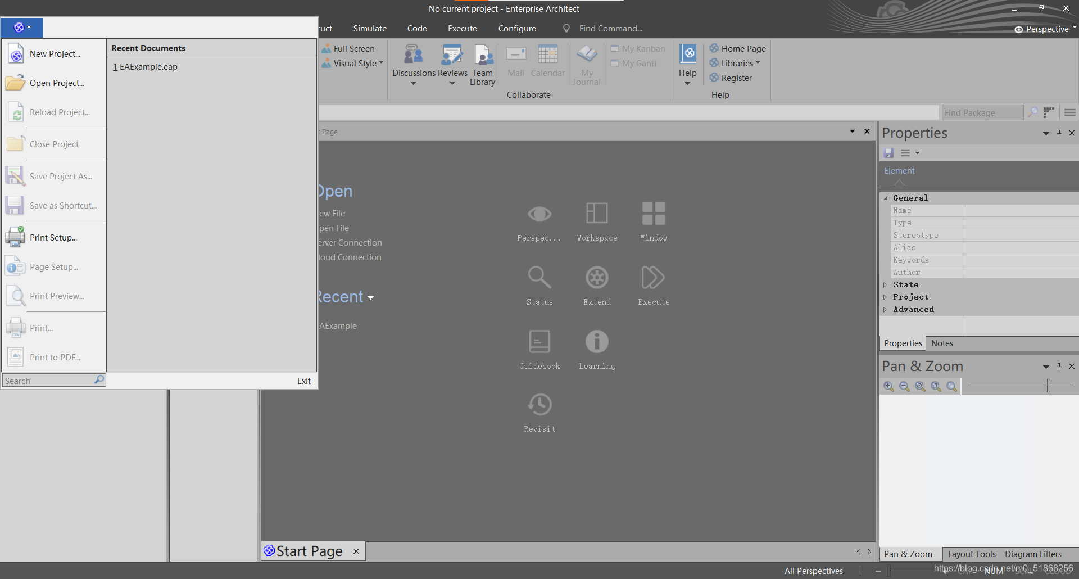1079x579 pixels.
Task: Click the Find Command field
Action: point(610,29)
